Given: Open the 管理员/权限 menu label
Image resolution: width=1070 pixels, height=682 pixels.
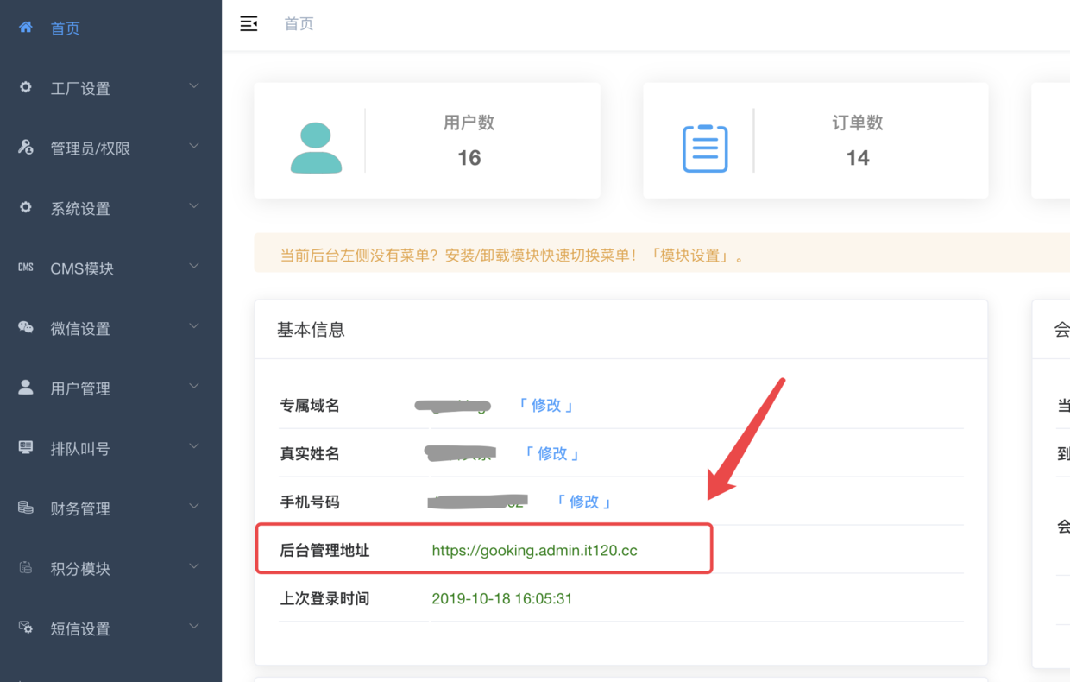Looking at the screenshot, I should pyautogui.click(x=91, y=149).
